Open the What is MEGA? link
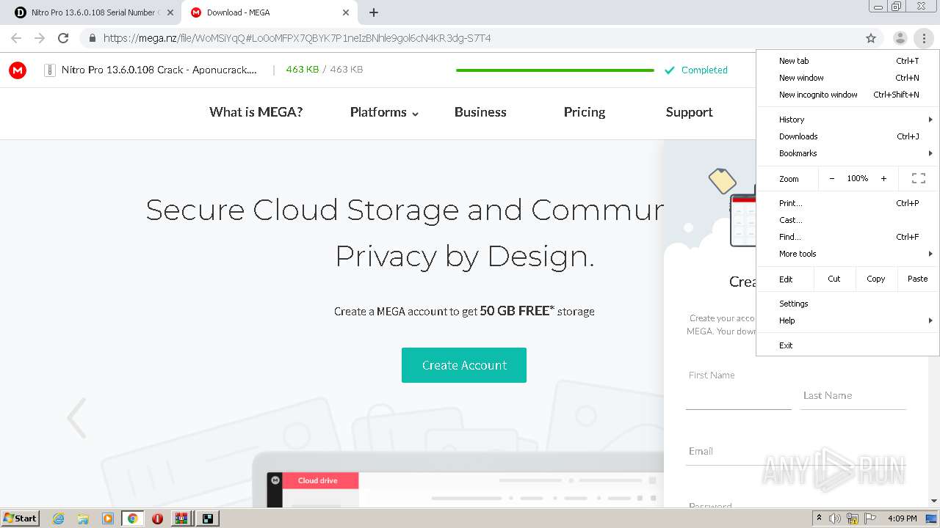Screen dimensions: 940x528 [x=256, y=112]
